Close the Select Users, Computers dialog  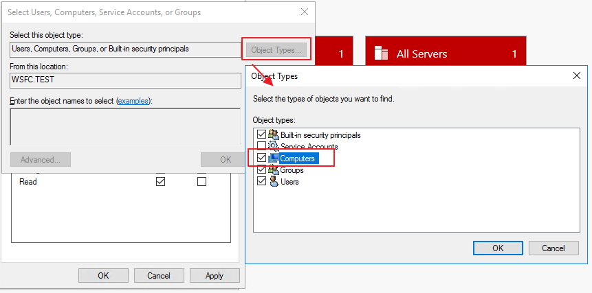(305, 12)
